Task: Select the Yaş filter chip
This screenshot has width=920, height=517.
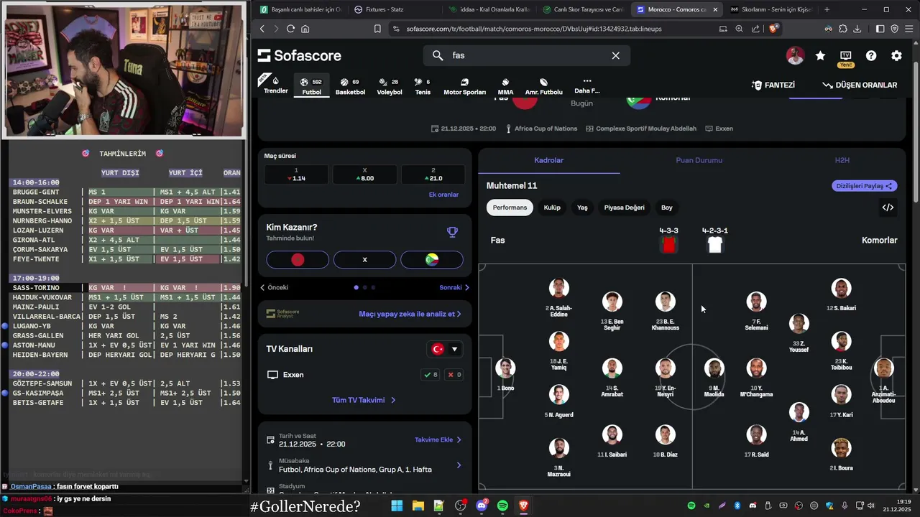Action: (x=582, y=208)
